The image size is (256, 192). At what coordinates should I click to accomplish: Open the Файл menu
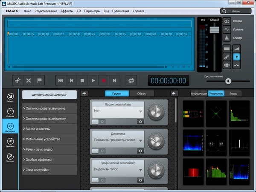[27, 11]
